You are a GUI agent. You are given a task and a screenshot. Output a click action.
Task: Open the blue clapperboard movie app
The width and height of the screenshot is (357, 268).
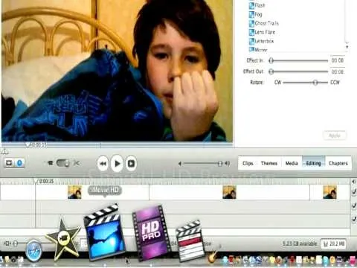pos(105,233)
